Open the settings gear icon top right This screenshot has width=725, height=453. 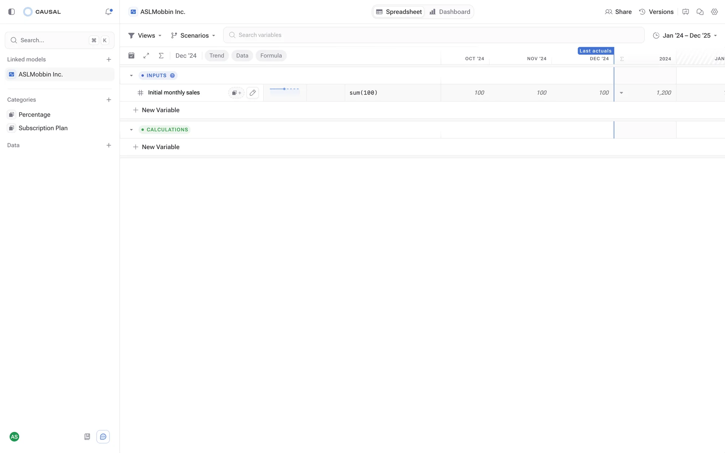pyautogui.click(x=714, y=12)
